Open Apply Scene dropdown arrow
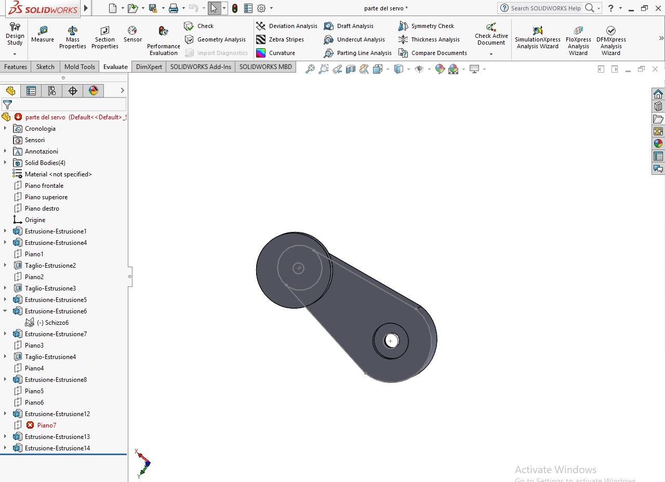The height and width of the screenshot is (482, 665). click(x=463, y=69)
